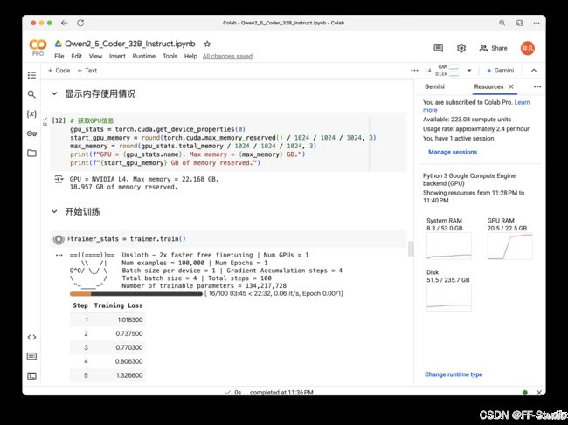Click the zoom magnifier icon in title bar
The height and width of the screenshot is (425, 568).
pyautogui.click(x=502, y=23)
